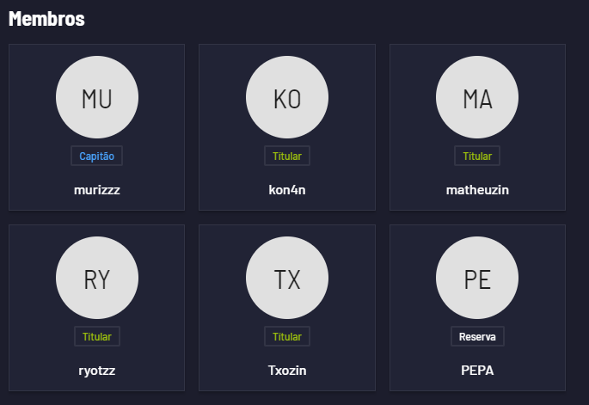Click the PE avatar circle

[x=477, y=279]
